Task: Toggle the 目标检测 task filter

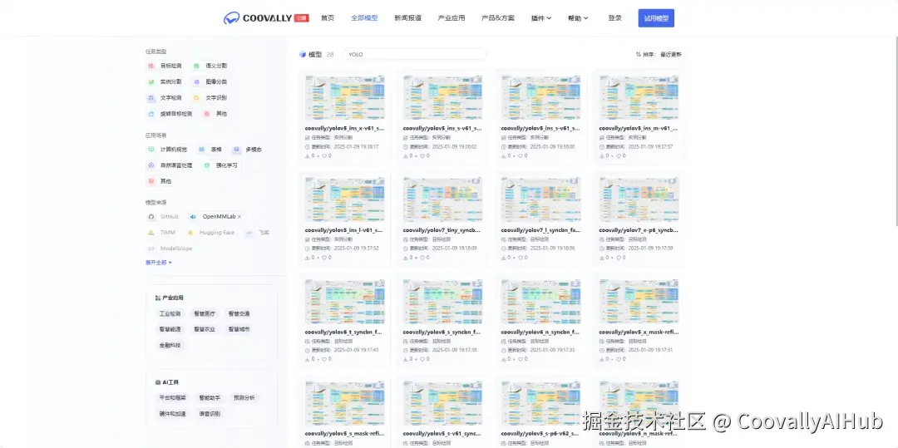Action: (x=164, y=66)
